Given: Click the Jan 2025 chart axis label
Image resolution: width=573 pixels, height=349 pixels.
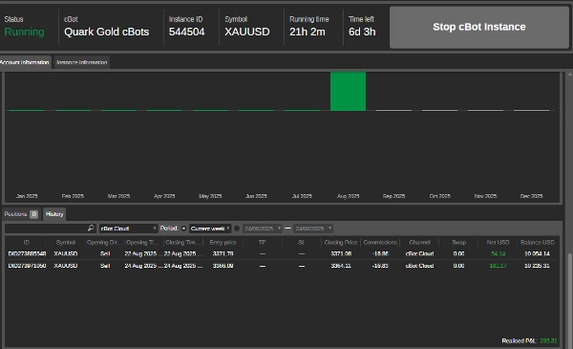Looking at the screenshot, I should 27,196.
